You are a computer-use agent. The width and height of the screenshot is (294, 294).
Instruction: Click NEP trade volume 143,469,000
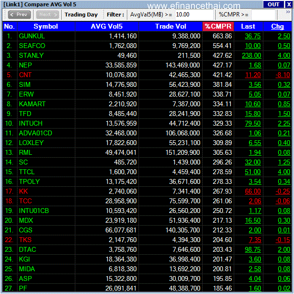click(x=183, y=65)
